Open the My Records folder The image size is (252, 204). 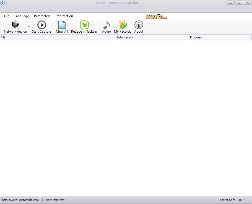(122, 25)
